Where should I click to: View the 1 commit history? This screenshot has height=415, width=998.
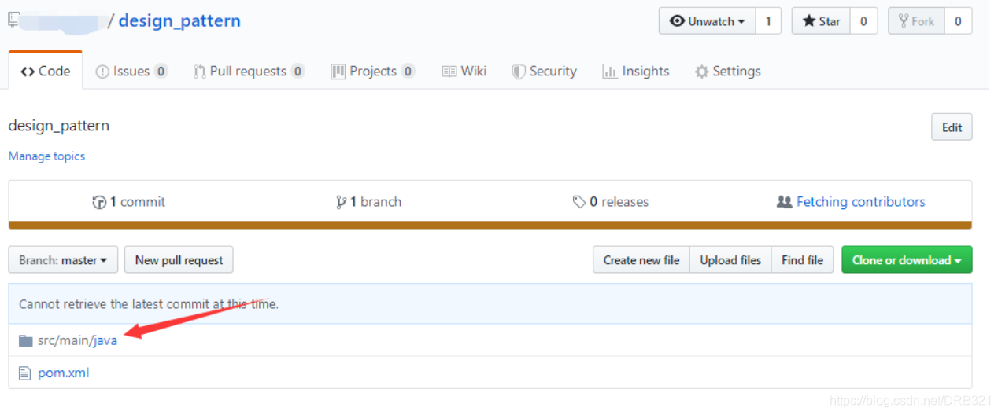(x=129, y=202)
